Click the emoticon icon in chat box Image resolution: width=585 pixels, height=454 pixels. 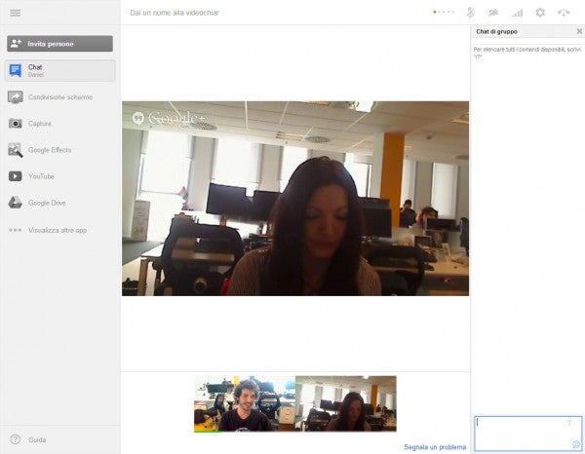(x=576, y=444)
